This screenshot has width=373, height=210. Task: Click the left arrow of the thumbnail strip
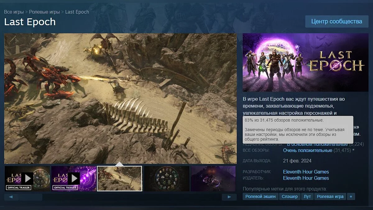(x=11, y=197)
